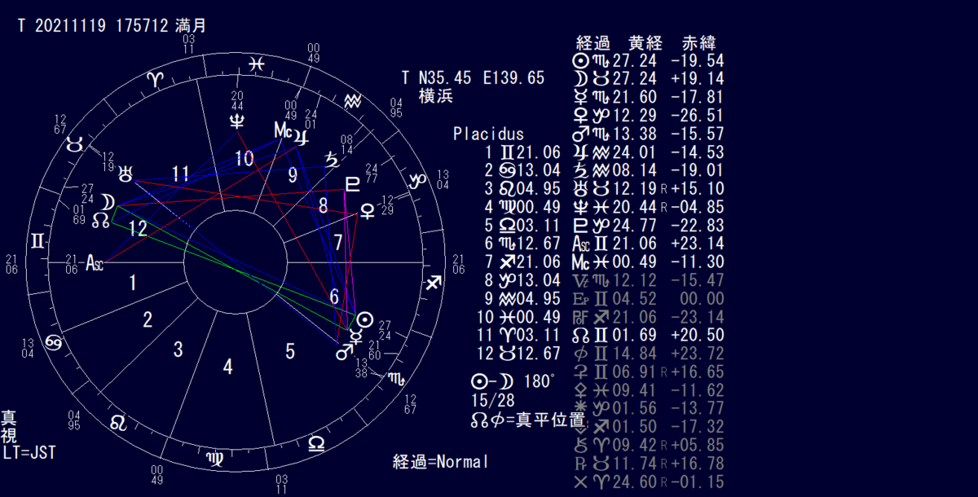Click the Sun glyph in the chart wheel

pyautogui.click(x=367, y=319)
